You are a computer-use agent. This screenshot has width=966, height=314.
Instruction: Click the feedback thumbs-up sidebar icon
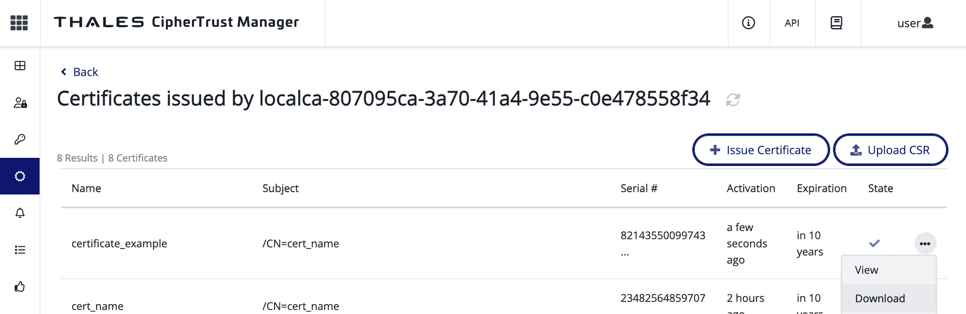[20, 287]
